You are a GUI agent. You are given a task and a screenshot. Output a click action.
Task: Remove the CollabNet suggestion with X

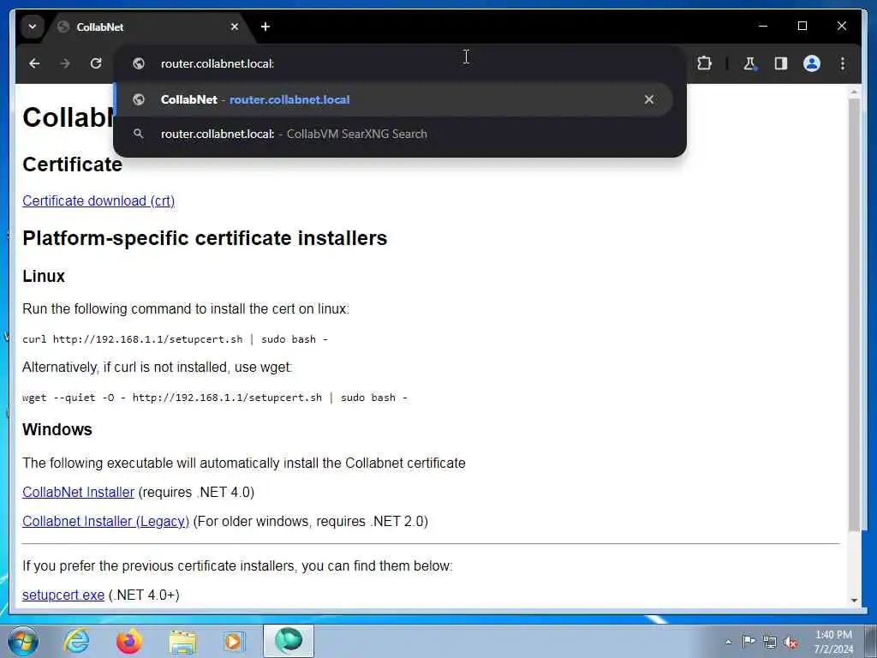[x=649, y=99]
